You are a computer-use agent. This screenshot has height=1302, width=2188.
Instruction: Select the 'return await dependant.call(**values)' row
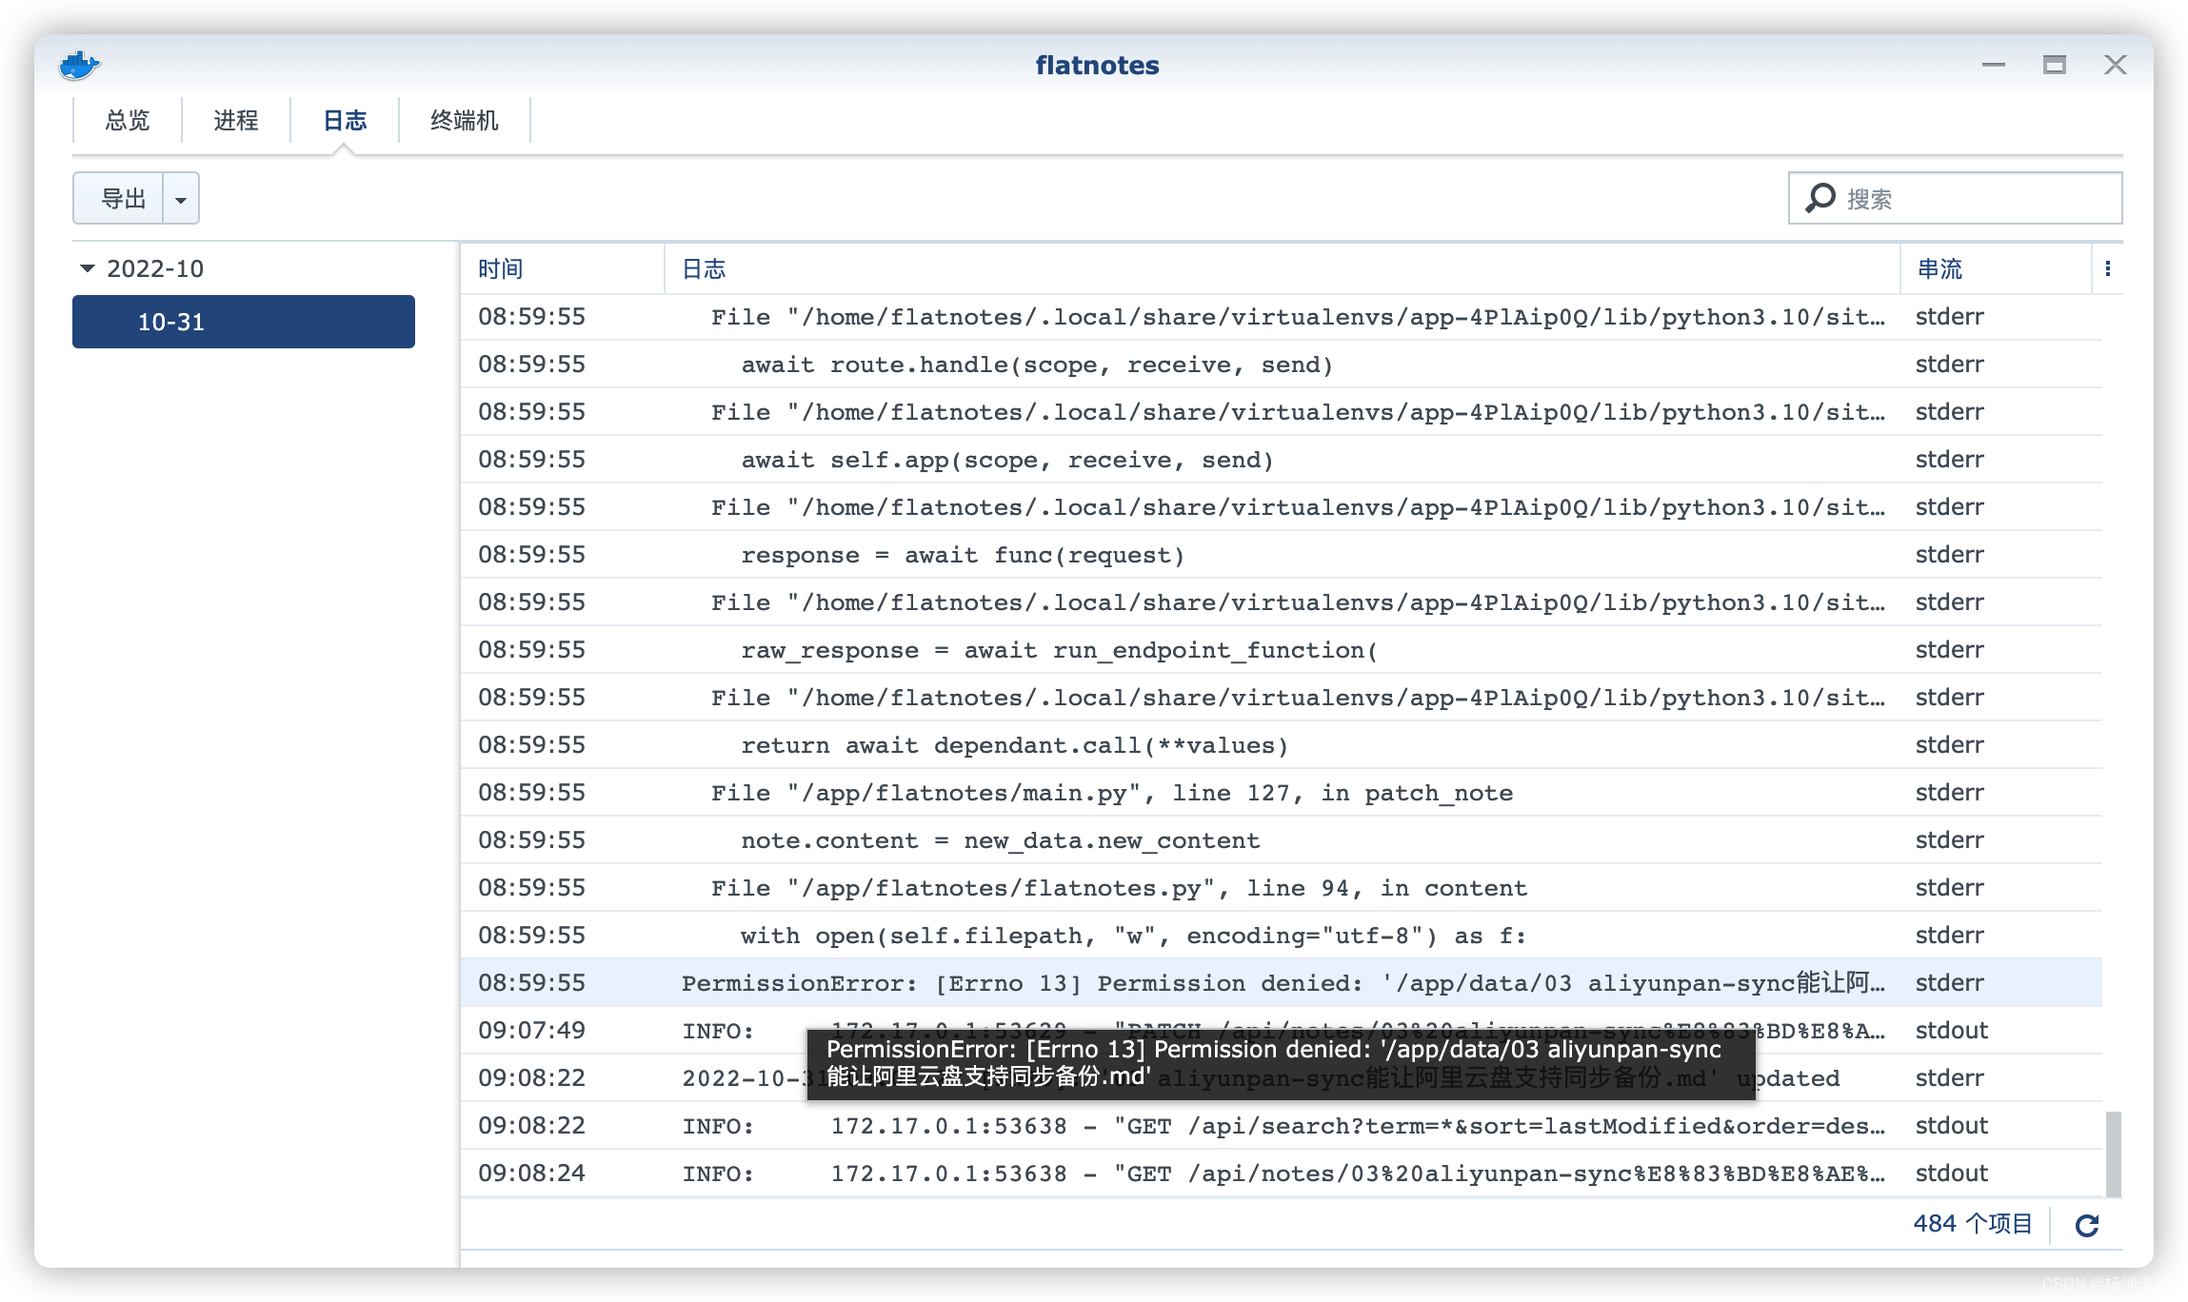click(x=1282, y=744)
